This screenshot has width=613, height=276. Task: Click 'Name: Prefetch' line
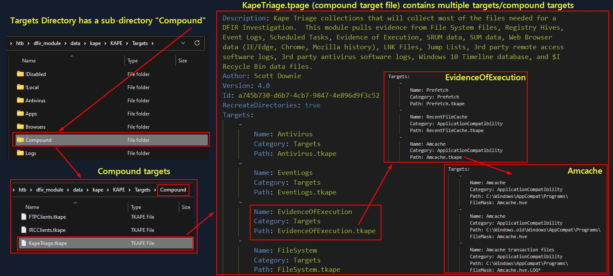tap(429, 90)
